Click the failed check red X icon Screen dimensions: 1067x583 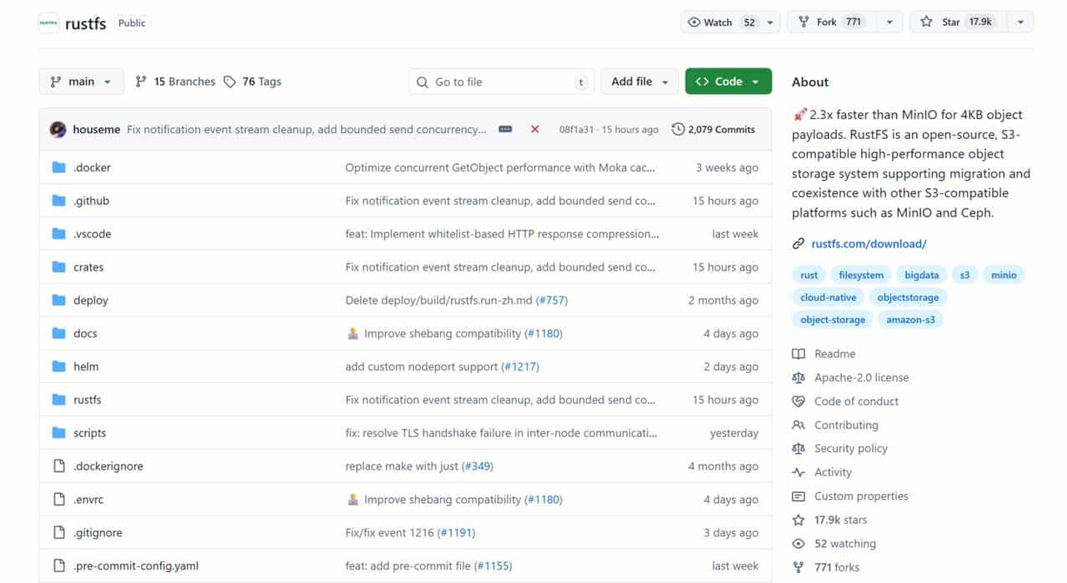coord(535,129)
